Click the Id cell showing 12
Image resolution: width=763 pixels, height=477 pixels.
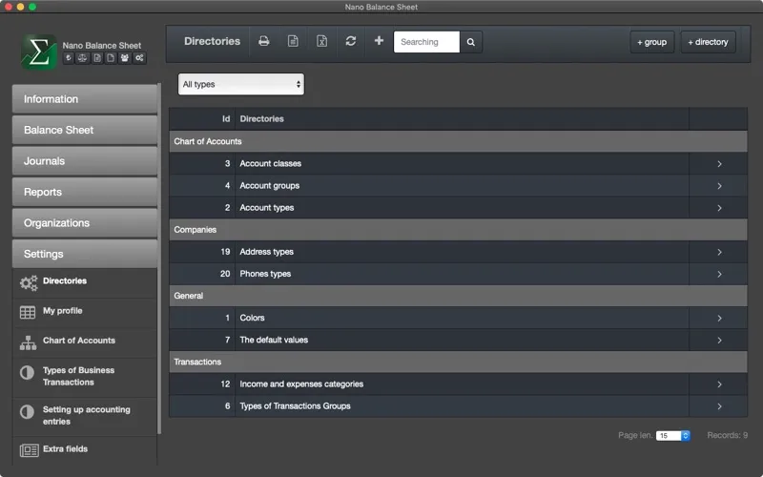point(202,384)
